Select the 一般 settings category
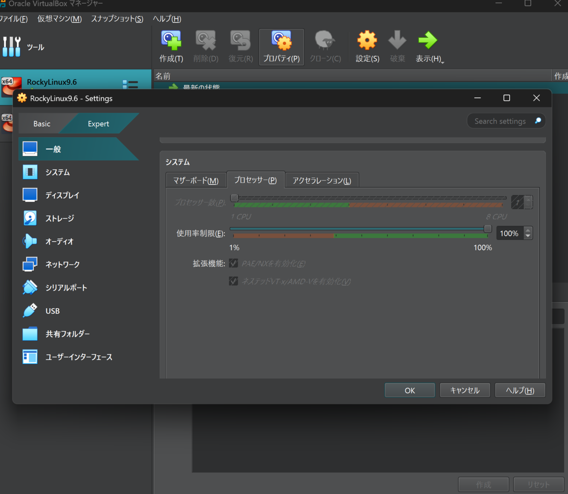568x494 pixels. point(79,149)
